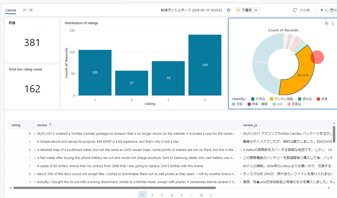This screenshot has width=337, height=198.
Task: Expand the detailed map review row
Action: [x=35, y=150]
